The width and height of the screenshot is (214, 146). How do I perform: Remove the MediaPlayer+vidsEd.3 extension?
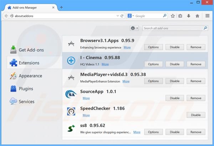(196, 81)
